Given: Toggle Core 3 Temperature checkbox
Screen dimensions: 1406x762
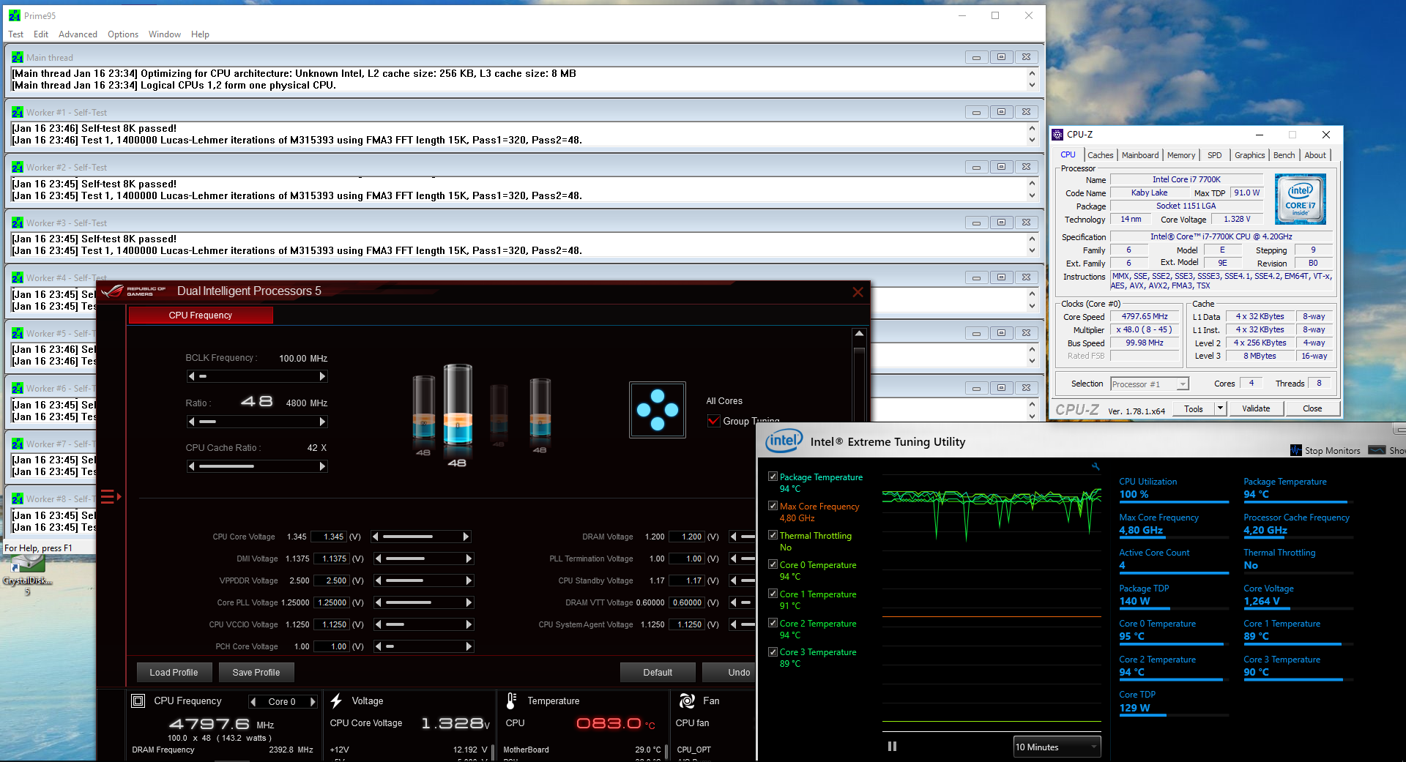Looking at the screenshot, I should point(773,651).
